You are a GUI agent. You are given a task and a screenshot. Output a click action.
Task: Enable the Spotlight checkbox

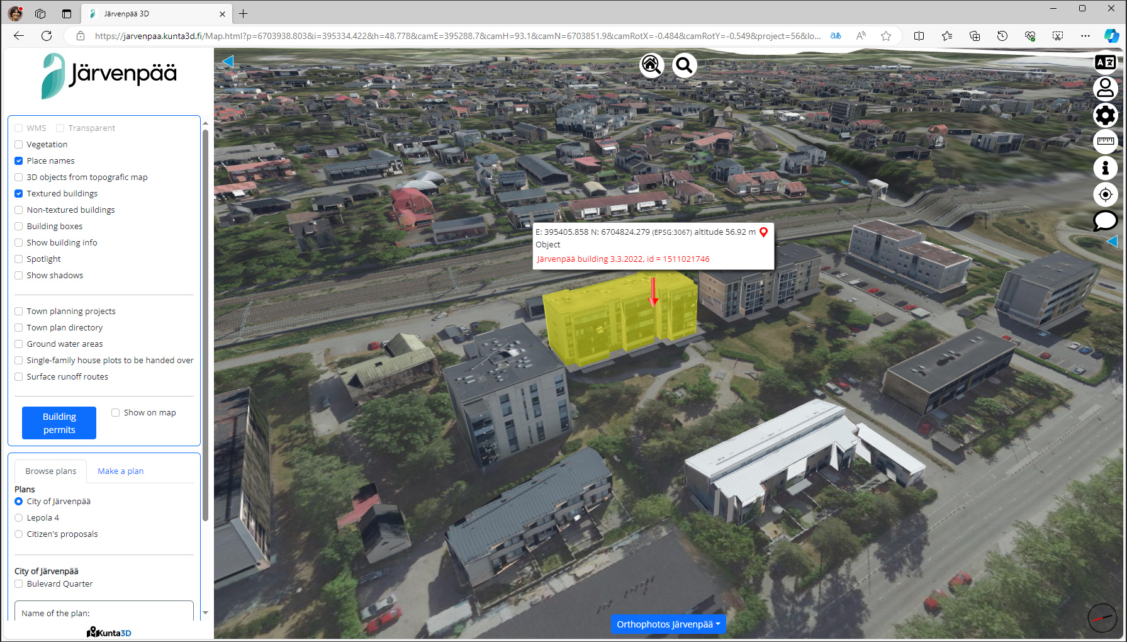tap(19, 259)
